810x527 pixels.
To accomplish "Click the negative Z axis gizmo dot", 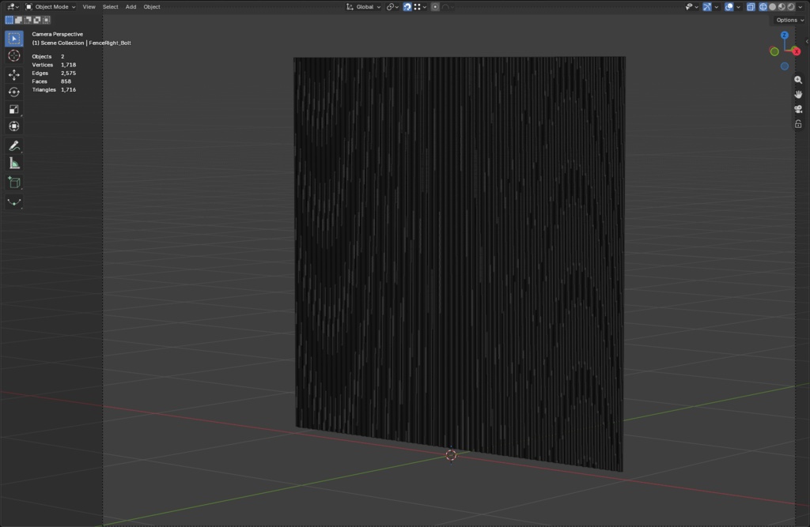I will pos(784,66).
